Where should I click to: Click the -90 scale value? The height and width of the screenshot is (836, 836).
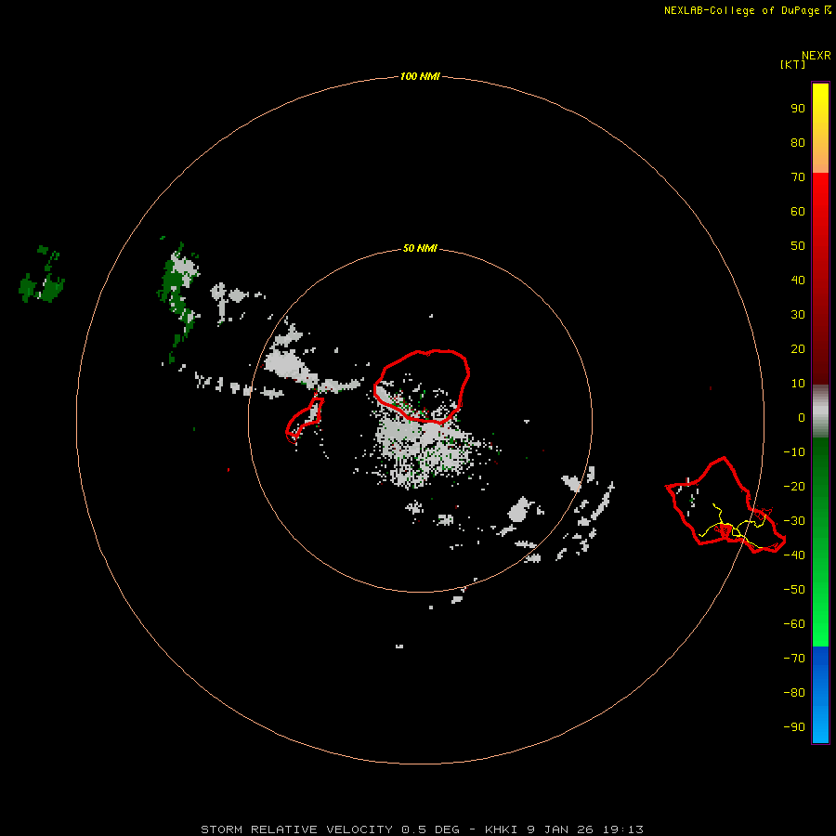coord(794,727)
